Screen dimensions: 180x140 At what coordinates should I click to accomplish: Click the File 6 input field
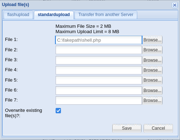pos(99,90)
